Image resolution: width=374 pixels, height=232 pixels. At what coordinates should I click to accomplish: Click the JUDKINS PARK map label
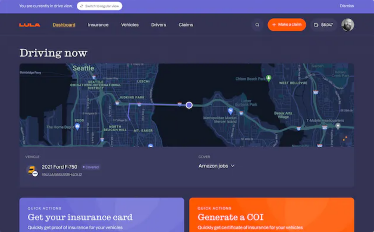click(132, 97)
